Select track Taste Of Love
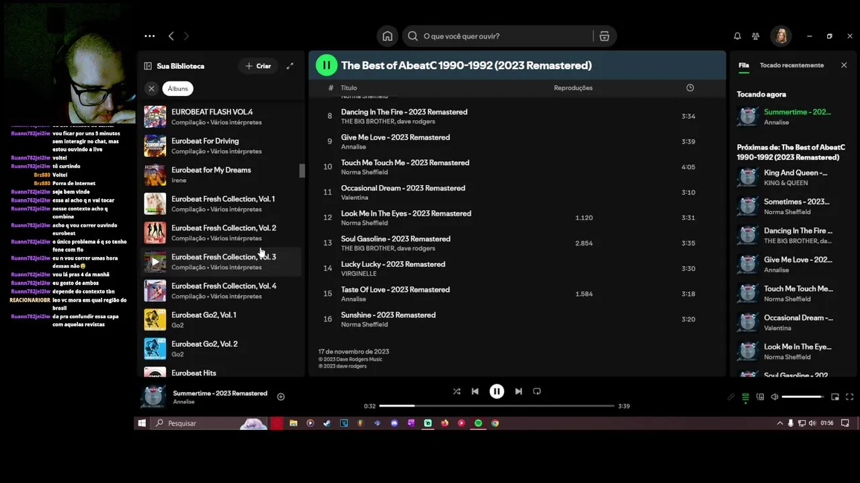Screen dimensions: 860x483 [x=517, y=294]
